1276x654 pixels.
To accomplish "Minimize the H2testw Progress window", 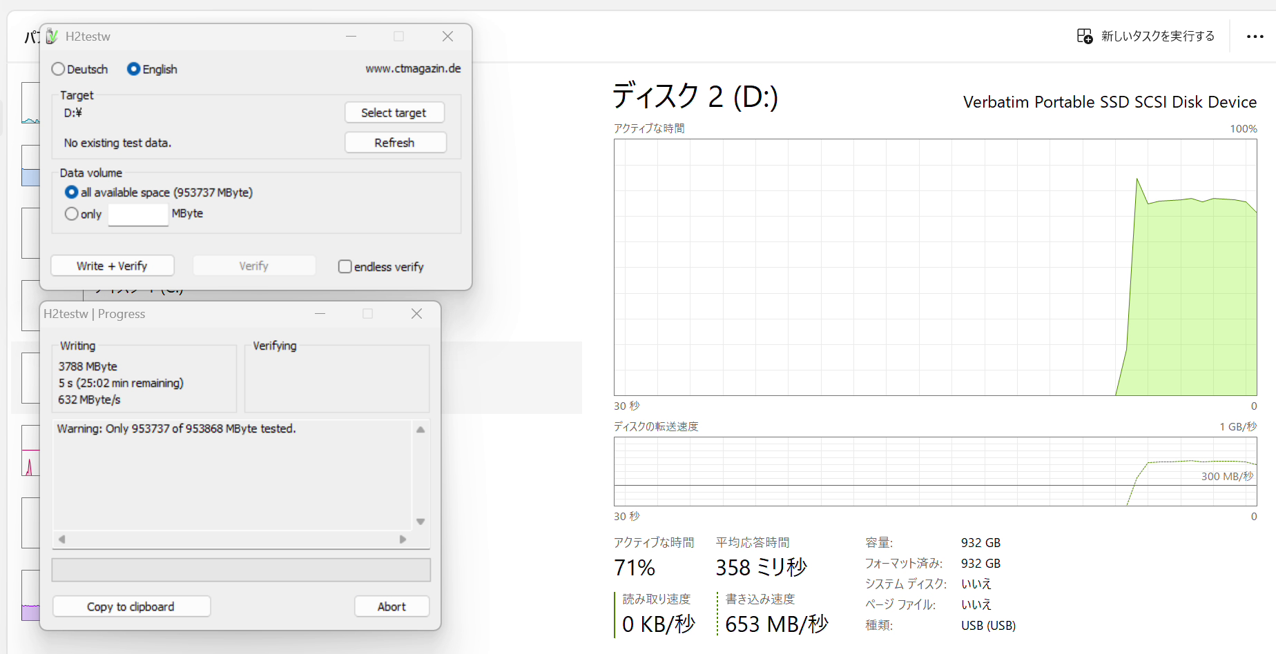I will [320, 314].
